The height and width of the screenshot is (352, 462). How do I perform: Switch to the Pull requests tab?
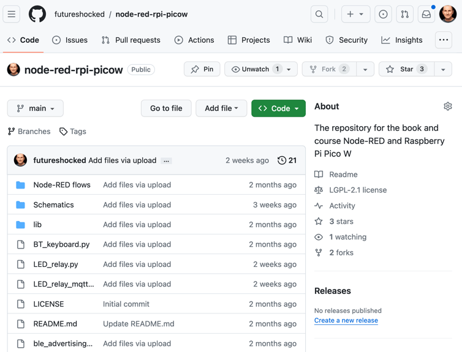click(x=131, y=40)
